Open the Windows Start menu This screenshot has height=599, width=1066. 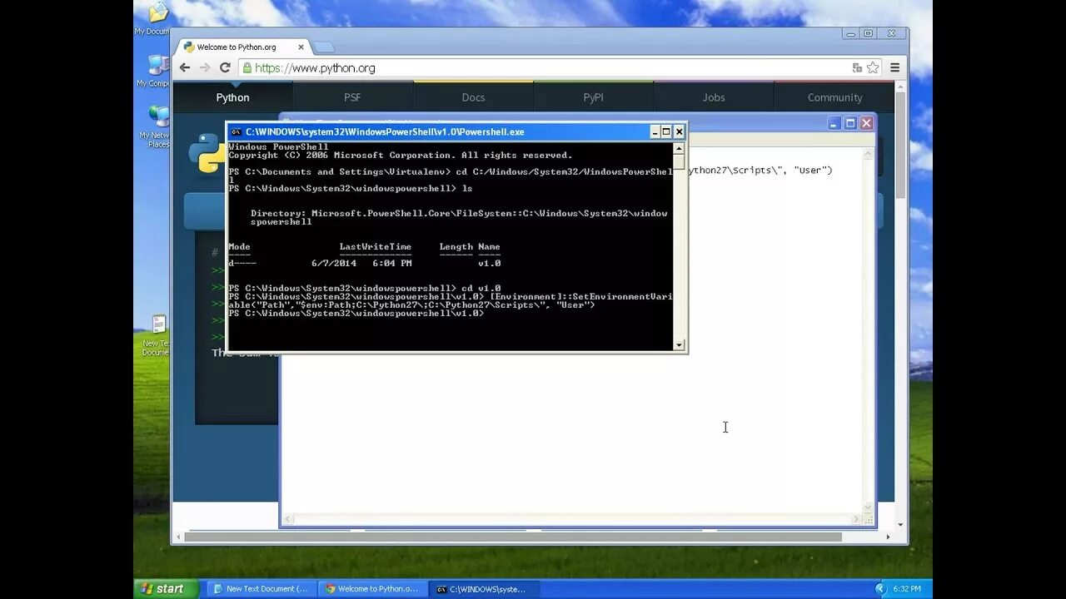(x=167, y=588)
